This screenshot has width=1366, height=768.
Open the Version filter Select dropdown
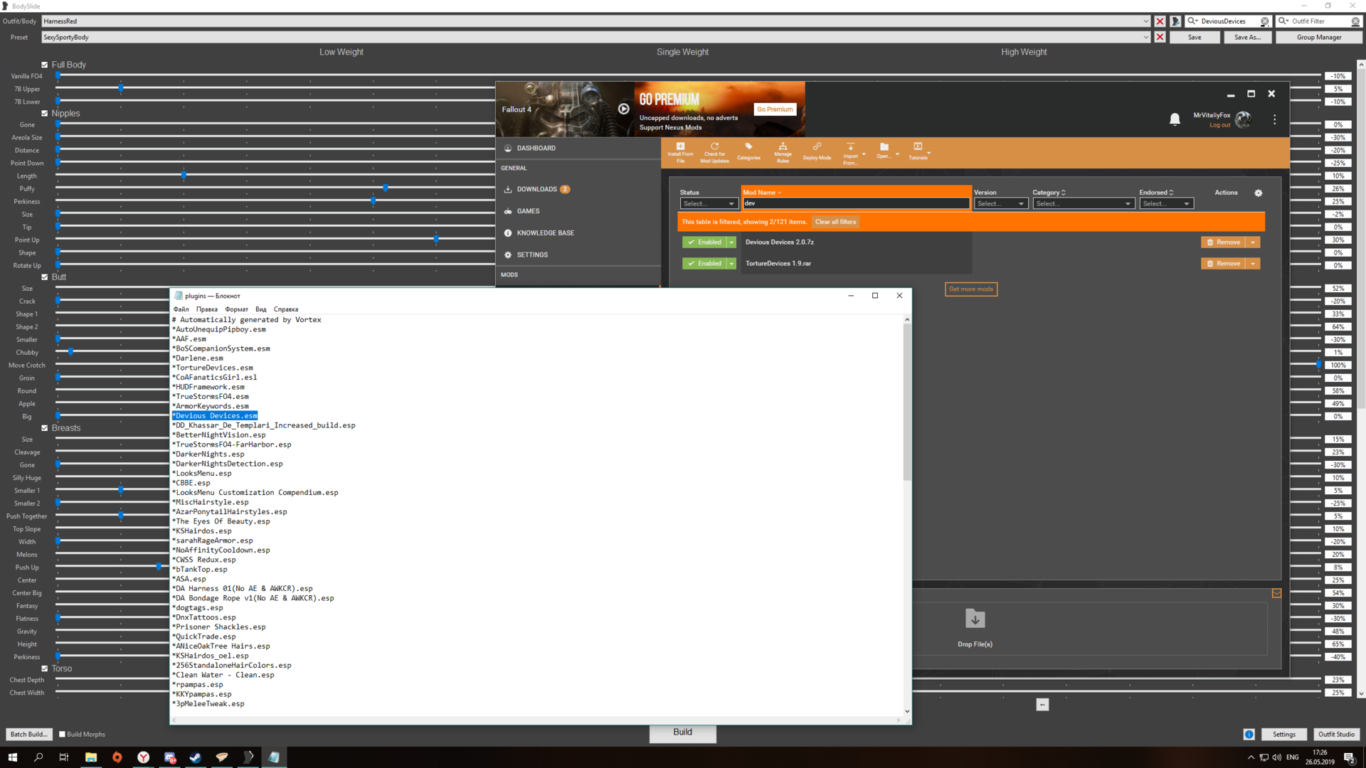point(1000,203)
